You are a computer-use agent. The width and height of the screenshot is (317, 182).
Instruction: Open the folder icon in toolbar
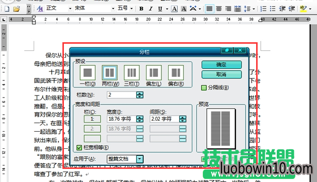pyautogui.click(x=17, y=9)
